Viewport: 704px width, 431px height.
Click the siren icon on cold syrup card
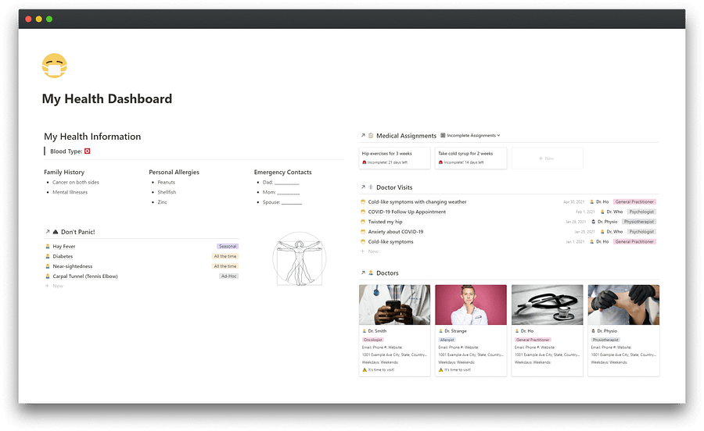(440, 162)
